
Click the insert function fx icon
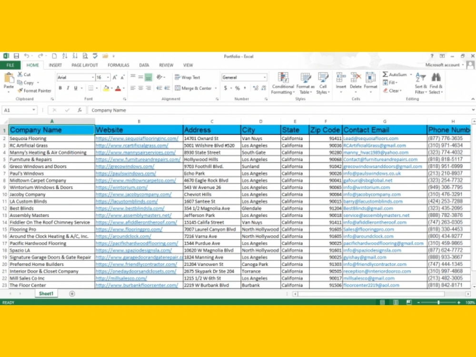79,110
